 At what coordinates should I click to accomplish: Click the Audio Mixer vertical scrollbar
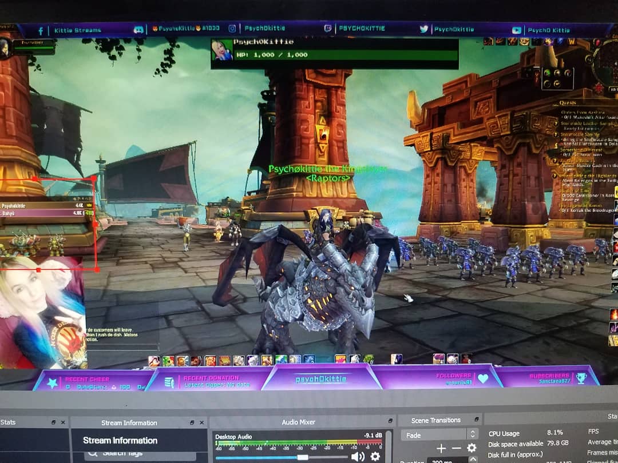point(389,446)
